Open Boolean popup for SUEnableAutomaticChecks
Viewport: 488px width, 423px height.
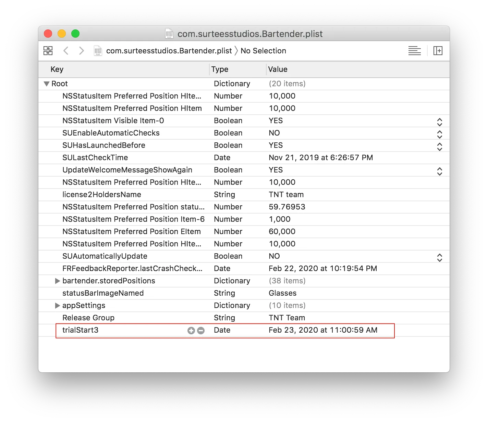(x=440, y=134)
